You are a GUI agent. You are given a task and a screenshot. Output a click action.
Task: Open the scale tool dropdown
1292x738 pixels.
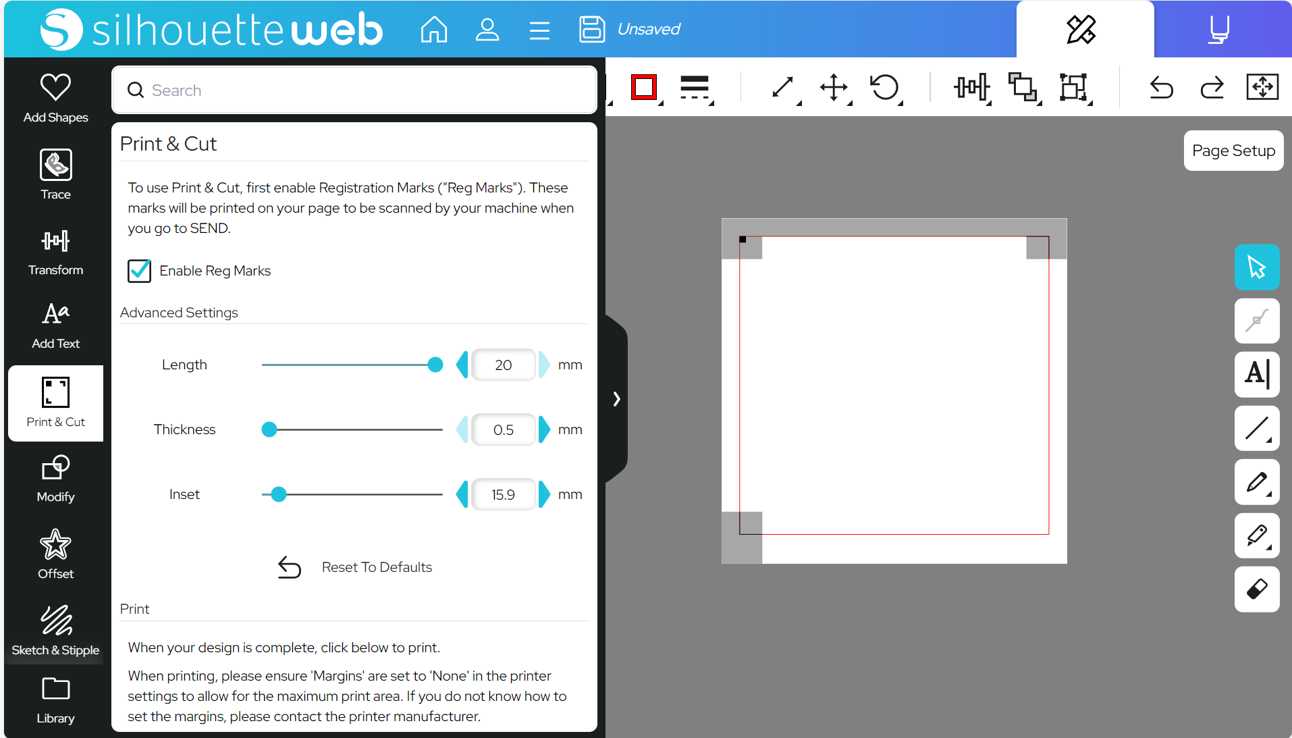click(x=784, y=88)
